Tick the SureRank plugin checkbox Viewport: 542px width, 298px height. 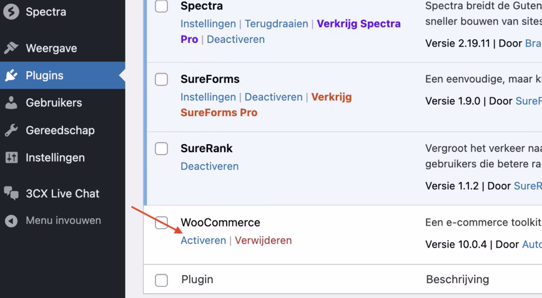[x=161, y=148]
